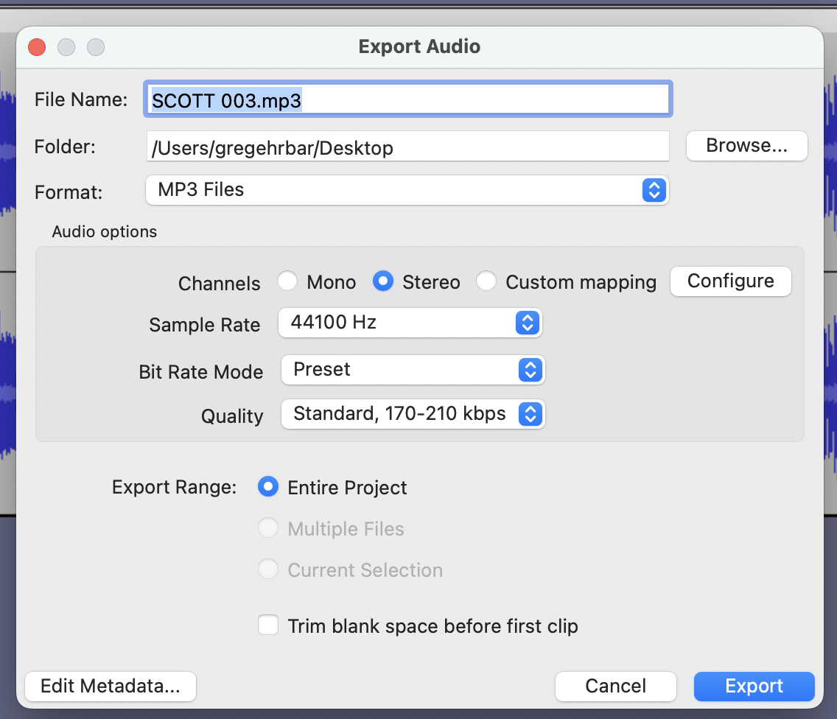This screenshot has height=719, width=837.
Task: Select the Stereo channel option
Action: (382, 281)
